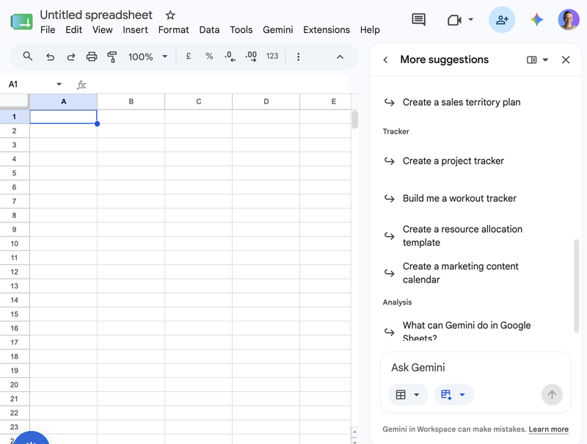Choose Create a resource allocation template
The width and height of the screenshot is (587, 444).
pyautogui.click(x=462, y=236)
